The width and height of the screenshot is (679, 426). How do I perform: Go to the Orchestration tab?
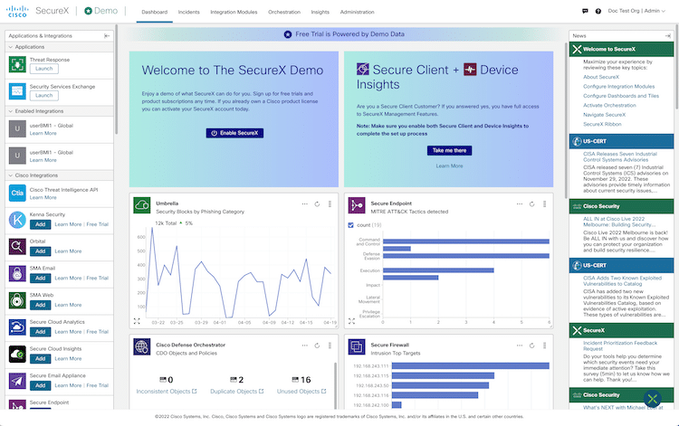(284, 12)
